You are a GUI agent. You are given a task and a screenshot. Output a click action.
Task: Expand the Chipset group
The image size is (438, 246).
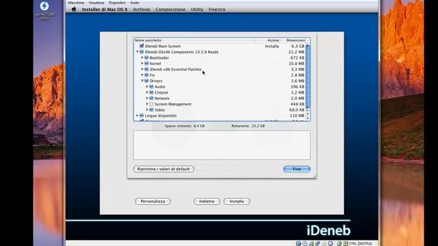point(147,92)
